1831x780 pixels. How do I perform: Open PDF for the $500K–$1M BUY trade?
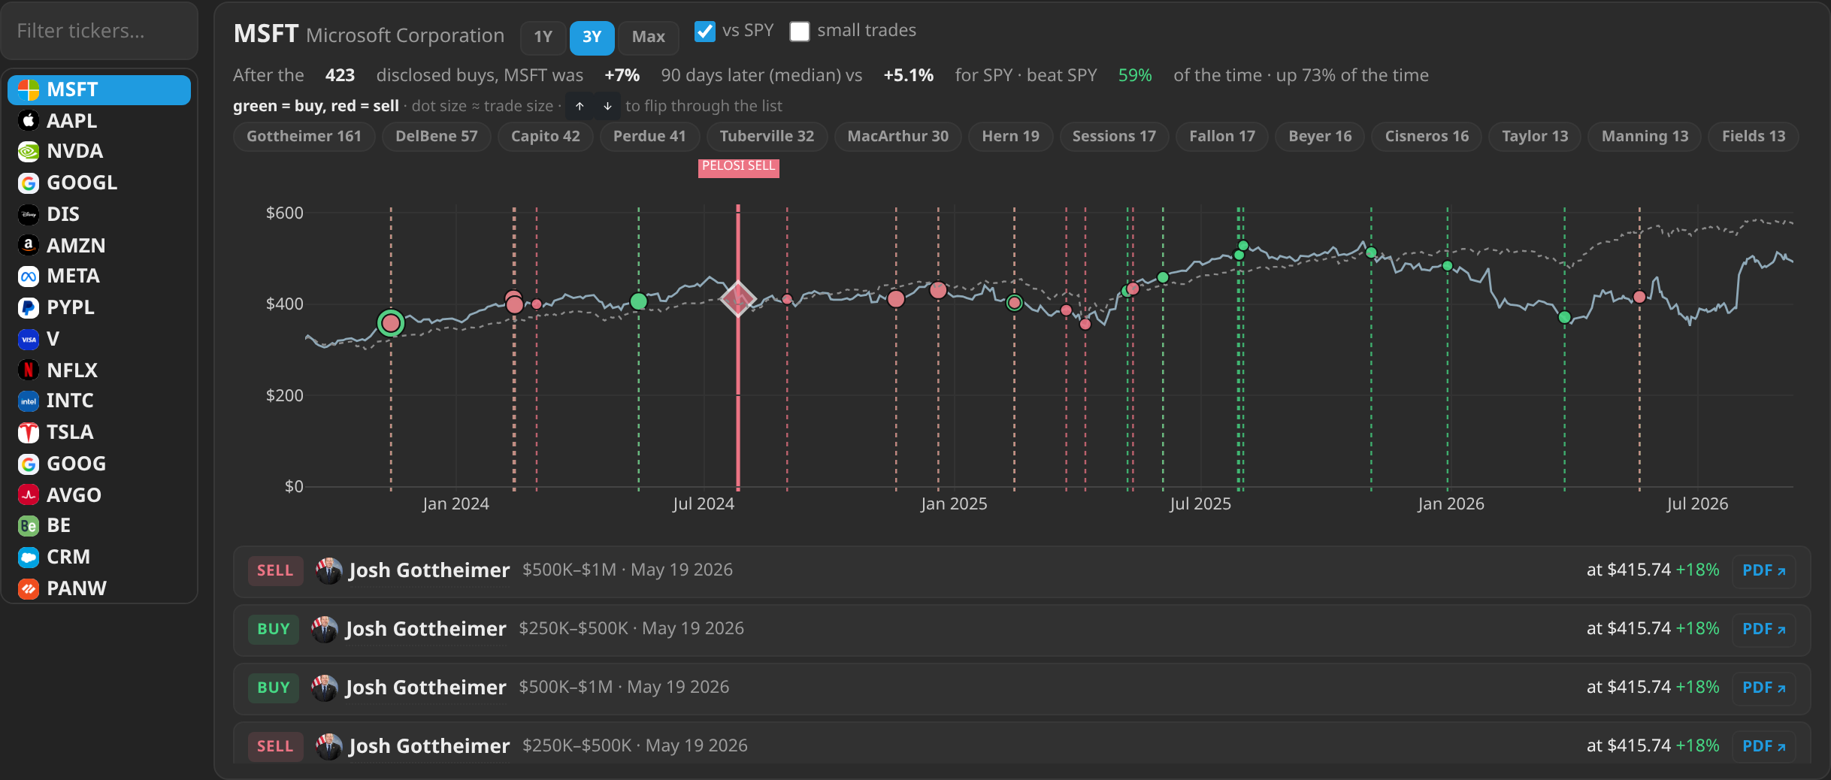[1763, 688]
